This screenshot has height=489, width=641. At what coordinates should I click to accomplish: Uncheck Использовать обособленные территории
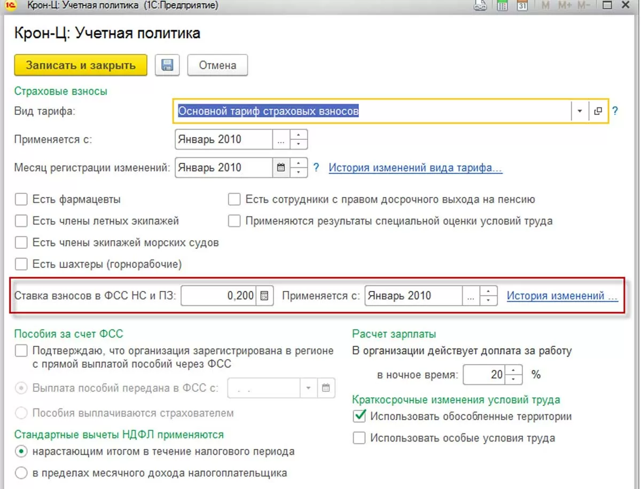pos(359,416)
